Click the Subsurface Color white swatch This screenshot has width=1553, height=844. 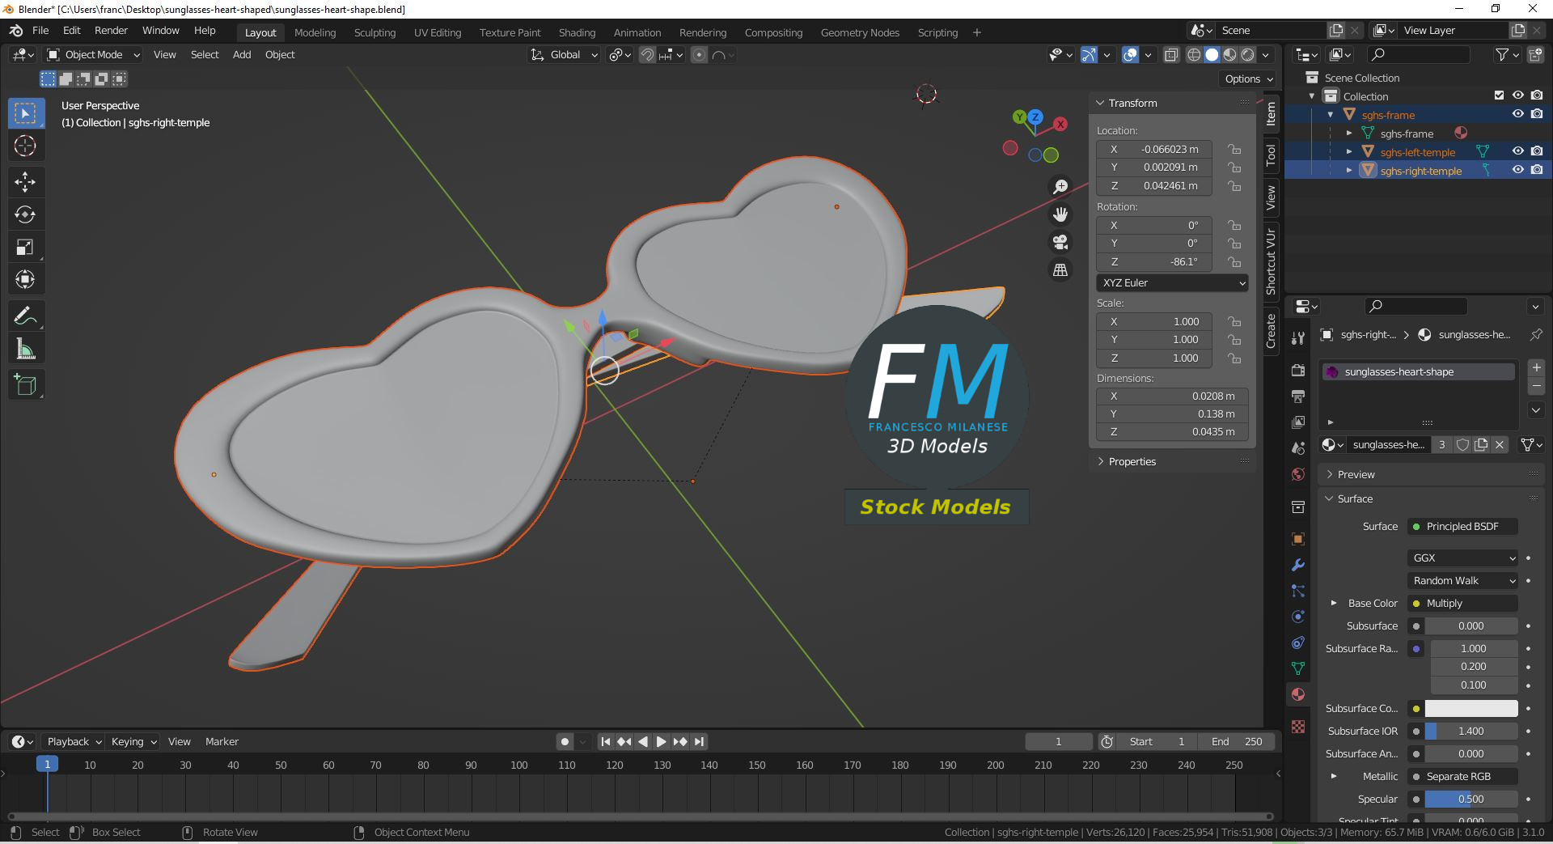point(1470,708)
